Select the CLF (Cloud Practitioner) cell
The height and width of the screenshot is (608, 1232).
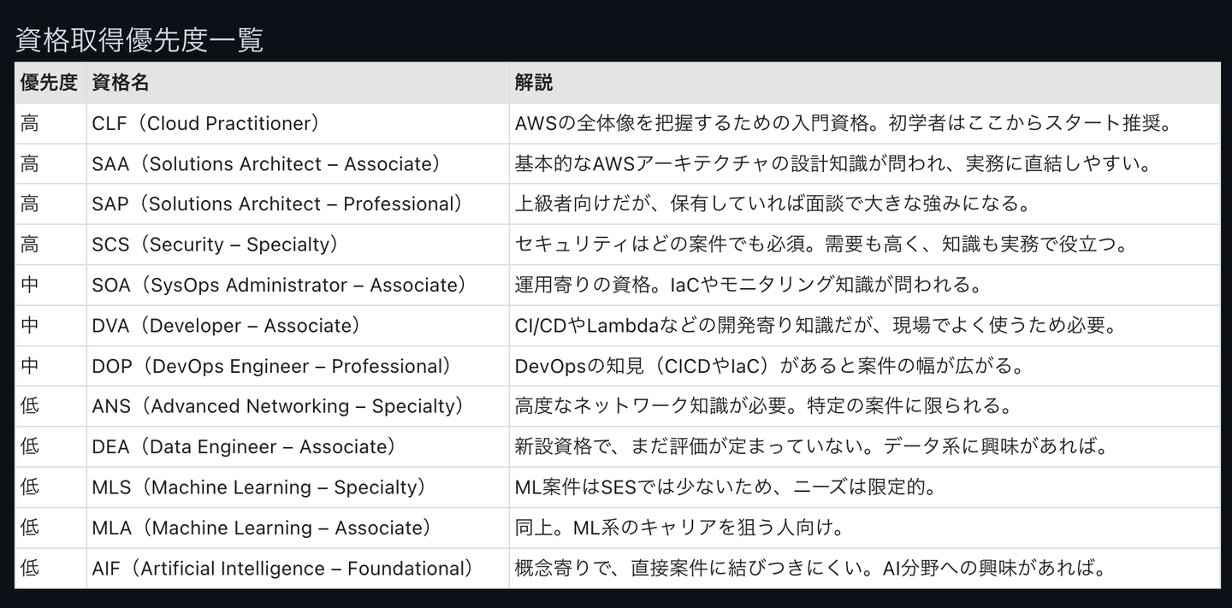[x=205, y=123]
